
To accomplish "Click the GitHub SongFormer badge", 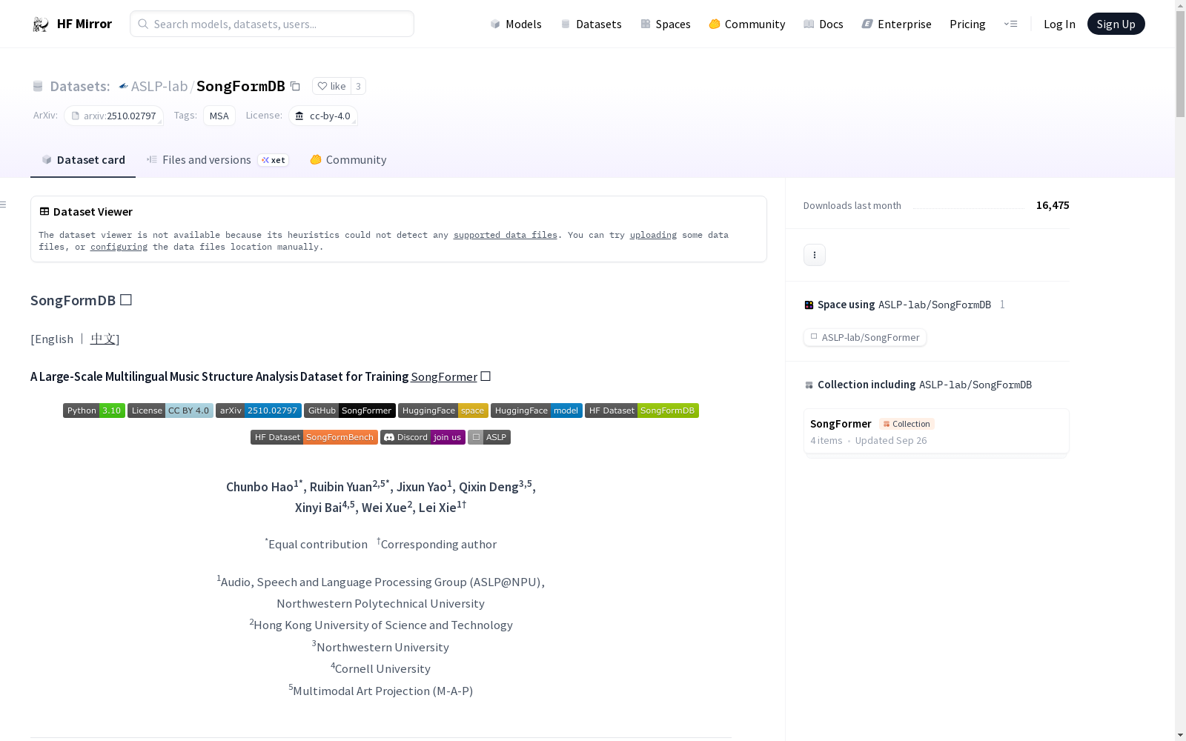I will (350, 411).
